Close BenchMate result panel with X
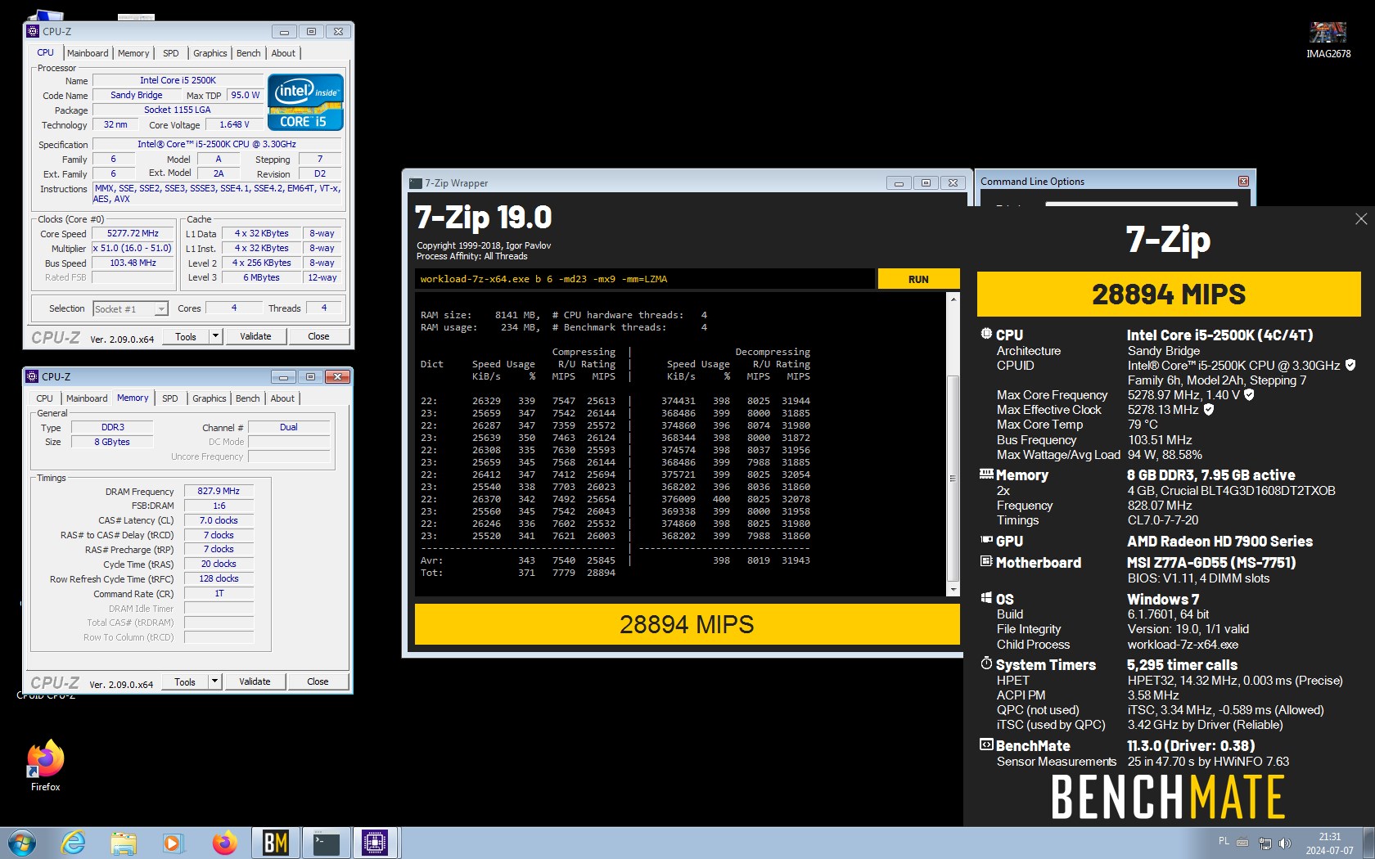 click(1361, 218)
